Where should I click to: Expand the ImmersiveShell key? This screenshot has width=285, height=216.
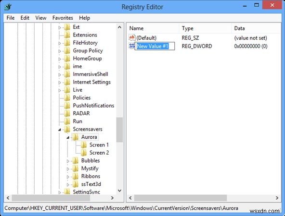(x=60, y=75)
